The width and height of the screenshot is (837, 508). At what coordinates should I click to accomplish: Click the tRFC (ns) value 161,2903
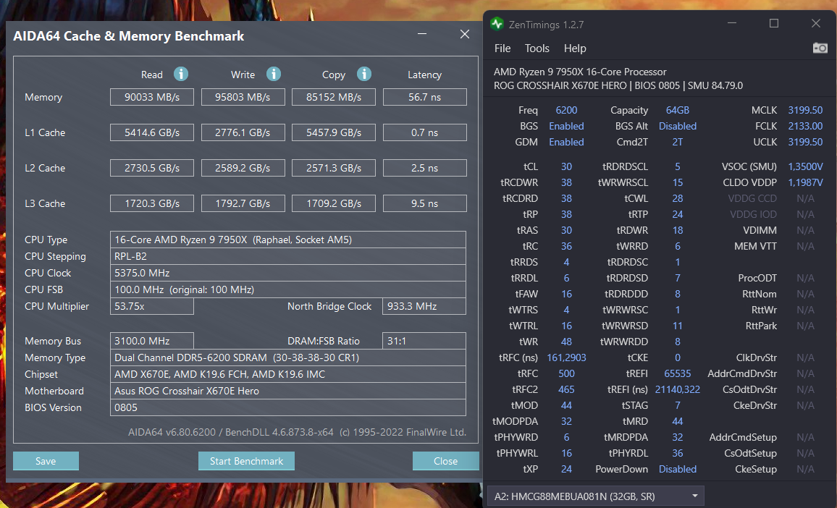point(566,357)
